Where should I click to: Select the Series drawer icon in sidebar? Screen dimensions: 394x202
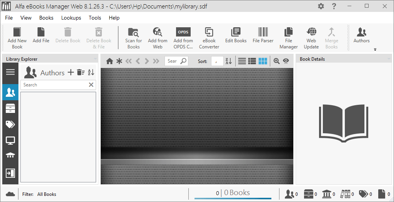[10, 108]
